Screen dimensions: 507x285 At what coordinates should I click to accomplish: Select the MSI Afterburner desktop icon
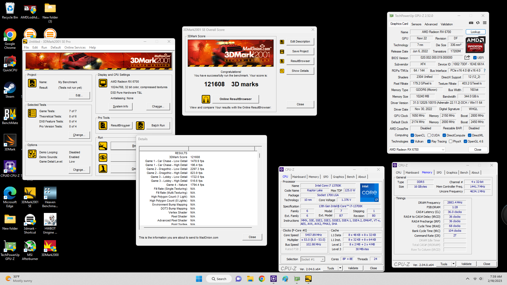(30, 250)
